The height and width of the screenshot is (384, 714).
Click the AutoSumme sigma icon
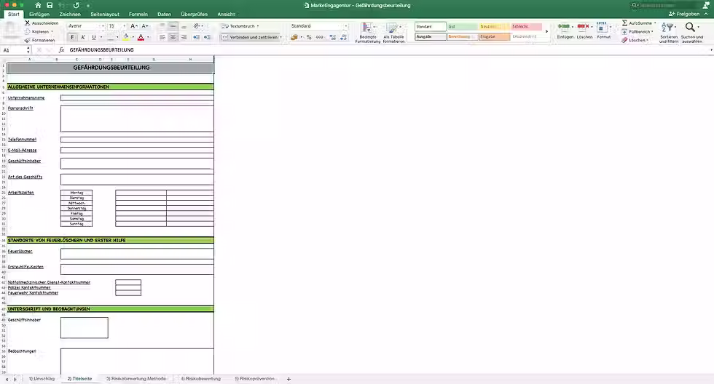point(625,23)
